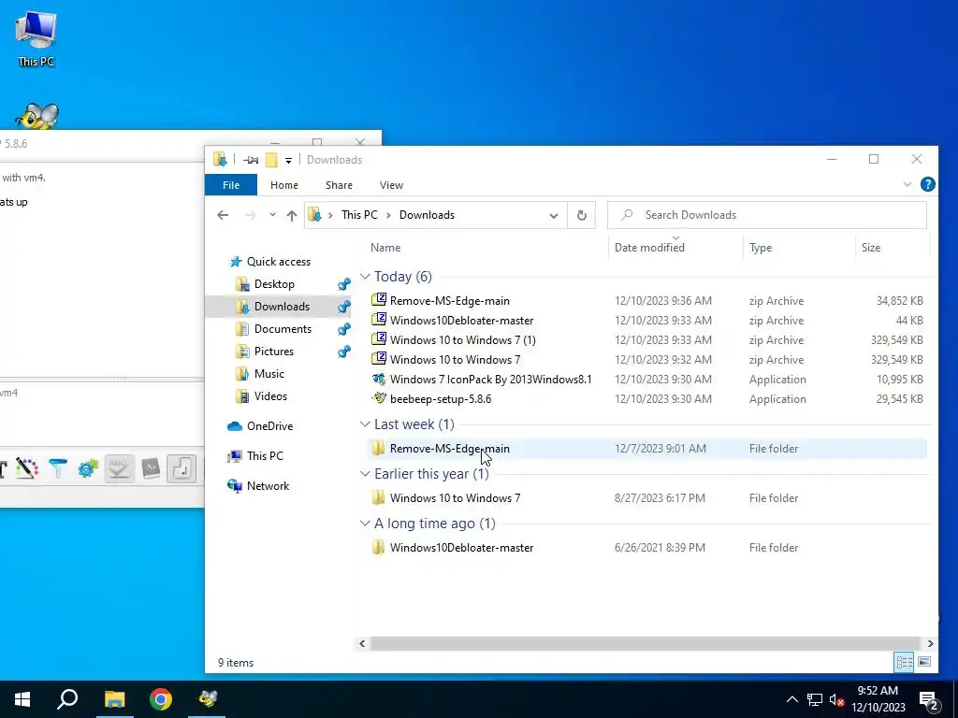The image size is (958, 718).
Task: Click the New folder icon in title bar
Action: coord(271,160)
